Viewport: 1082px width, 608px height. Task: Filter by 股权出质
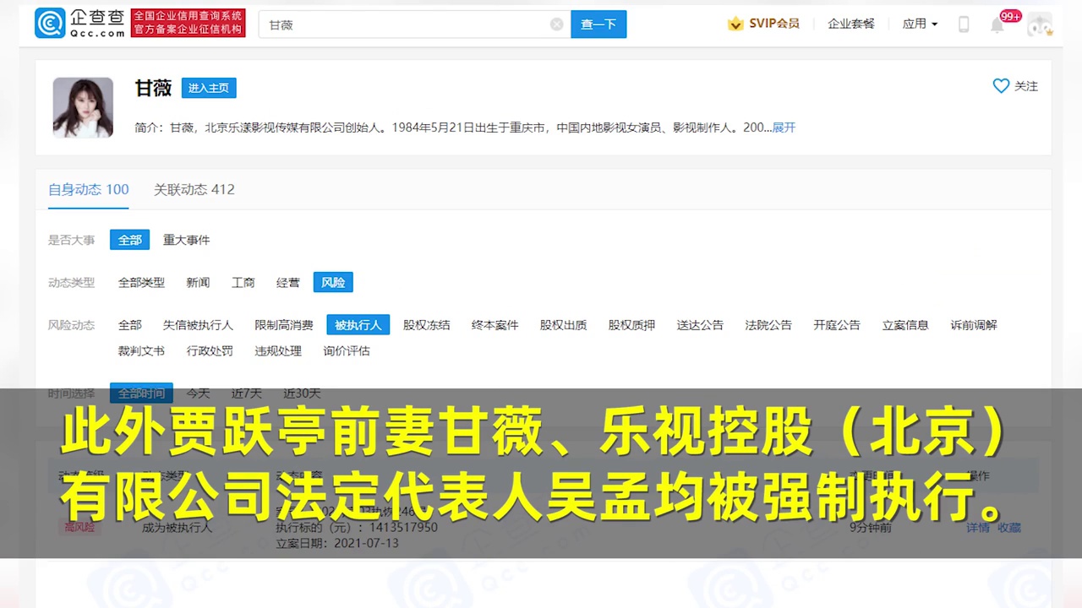(564, 324)
